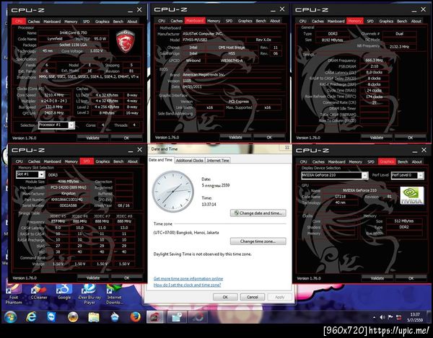Image resolution: width=433 pixels, height=338 pixels.
Task: Click the NVIDIA logo in Graphics window
Action: coord(412,195)
